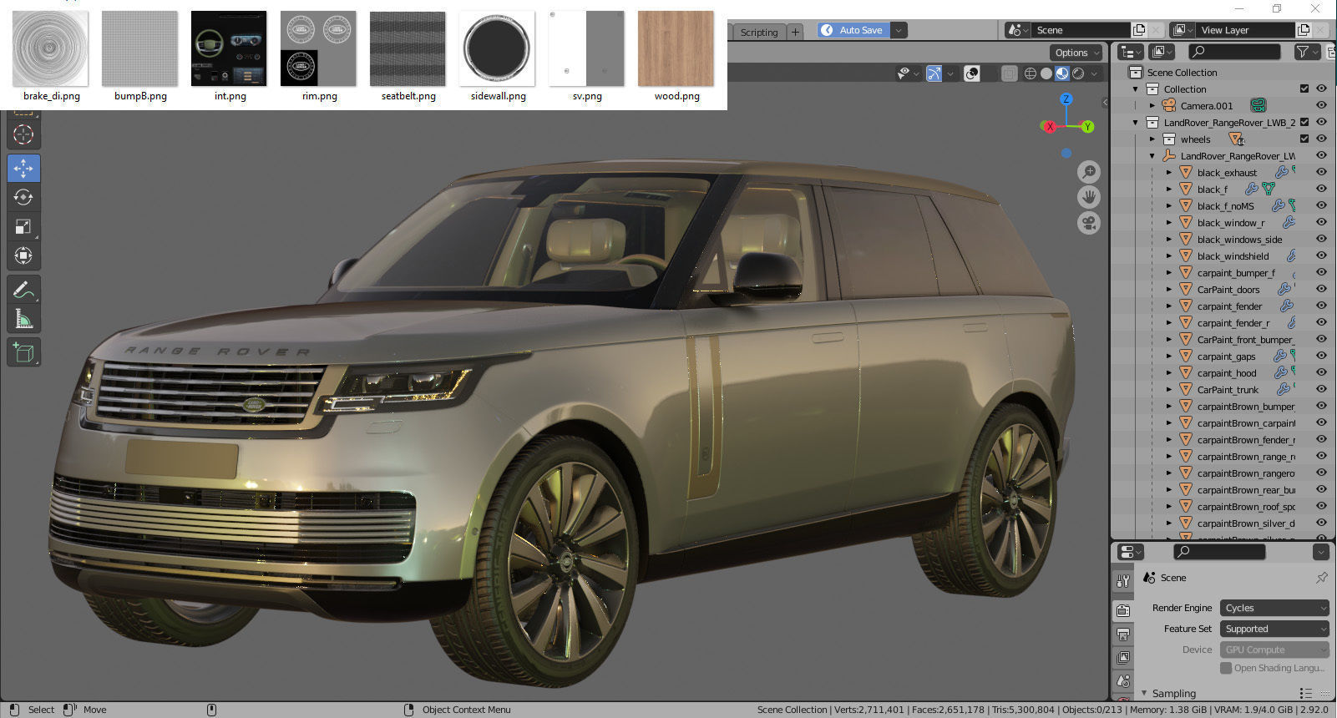Select the sidewall.png thumbnail
This screenshot has width=1337, height=718.
coord(498,56)
